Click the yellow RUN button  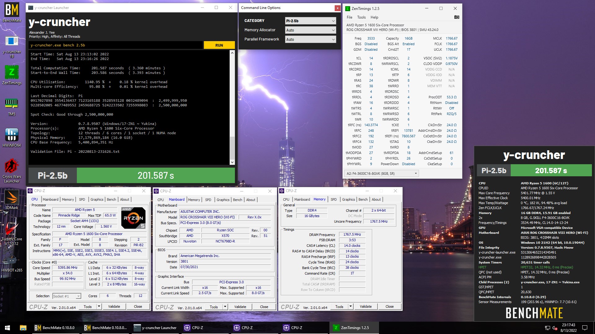219,45
